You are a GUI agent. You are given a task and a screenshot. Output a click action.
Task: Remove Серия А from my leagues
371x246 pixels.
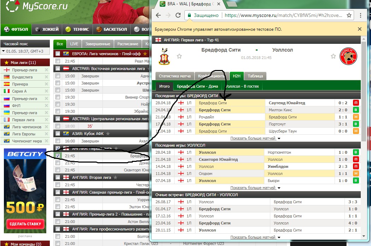[x=46, y=91]
